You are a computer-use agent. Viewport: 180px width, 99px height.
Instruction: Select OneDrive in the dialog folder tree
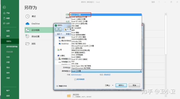[x=65, y=44]
